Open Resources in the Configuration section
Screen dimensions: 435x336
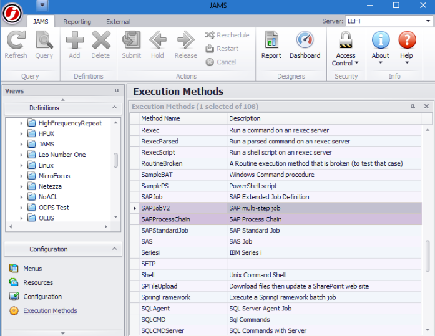point(31,282)
